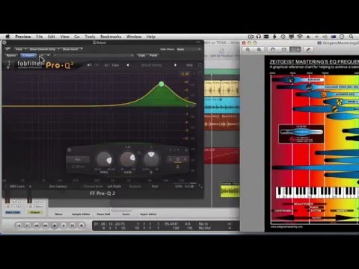Click the stop button in the transport bar
The image size is (359, 269).
[55, 226]
